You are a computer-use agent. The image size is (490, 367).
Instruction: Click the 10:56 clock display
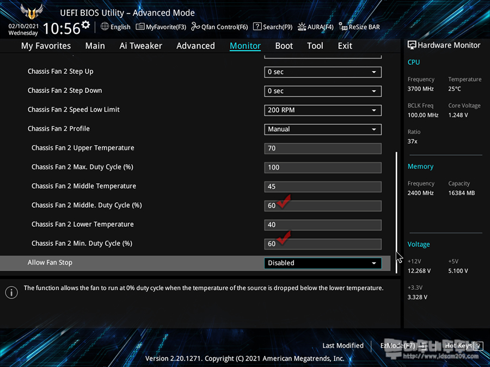(62, 28)
